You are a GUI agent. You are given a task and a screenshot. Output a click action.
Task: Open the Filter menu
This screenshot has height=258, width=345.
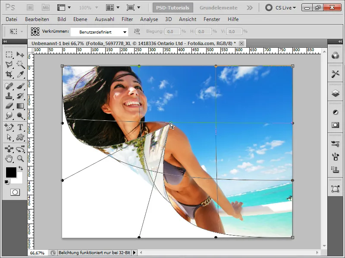pyautogui.click(x=127, y=19)
